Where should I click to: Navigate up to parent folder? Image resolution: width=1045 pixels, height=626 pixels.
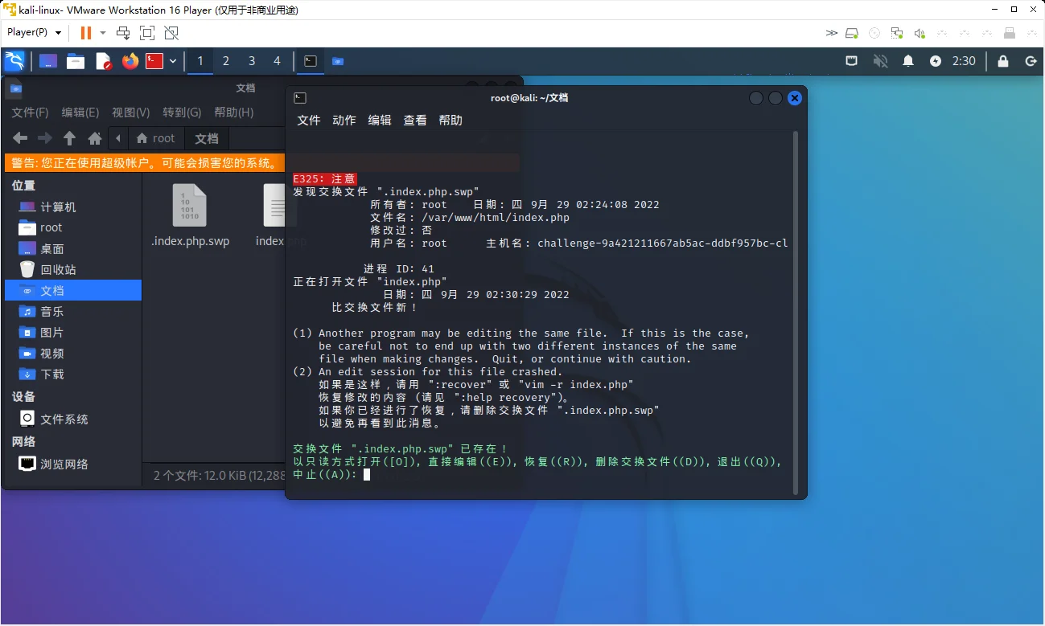tap(69, 138)
